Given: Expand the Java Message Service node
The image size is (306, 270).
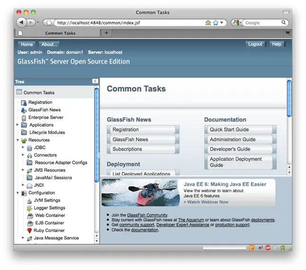Looking at the screenshot, I should tap(23, 238).
